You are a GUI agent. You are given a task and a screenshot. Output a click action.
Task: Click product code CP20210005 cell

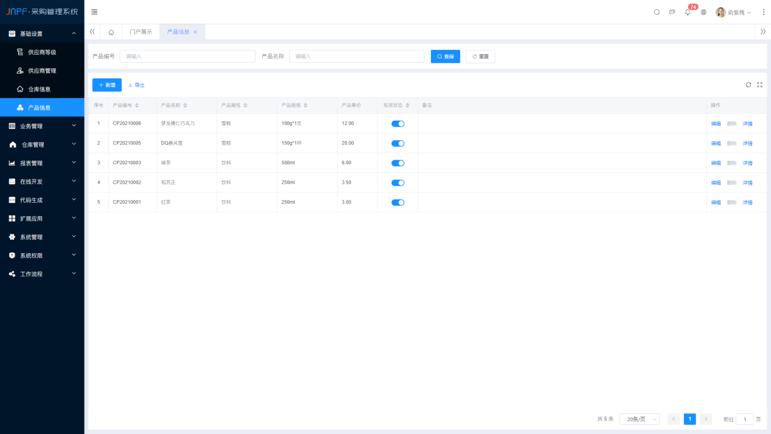pos(127,143)
